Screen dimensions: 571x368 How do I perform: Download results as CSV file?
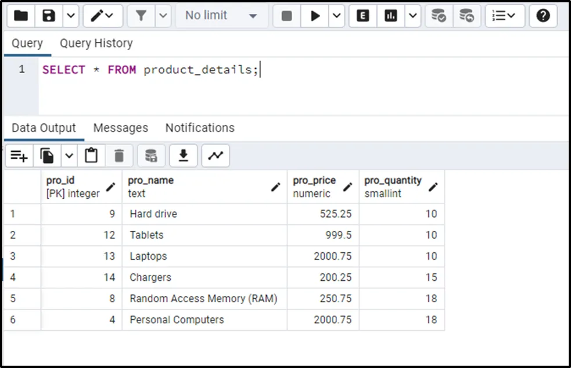point(184,156)
